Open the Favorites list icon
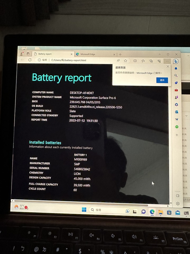The image size is (190, 254). pyautogui.click(x=143, y=61)
